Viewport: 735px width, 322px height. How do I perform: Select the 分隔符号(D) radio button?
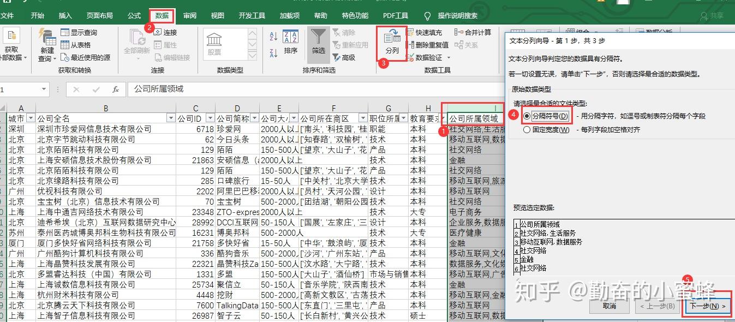[x=527, y=116]
